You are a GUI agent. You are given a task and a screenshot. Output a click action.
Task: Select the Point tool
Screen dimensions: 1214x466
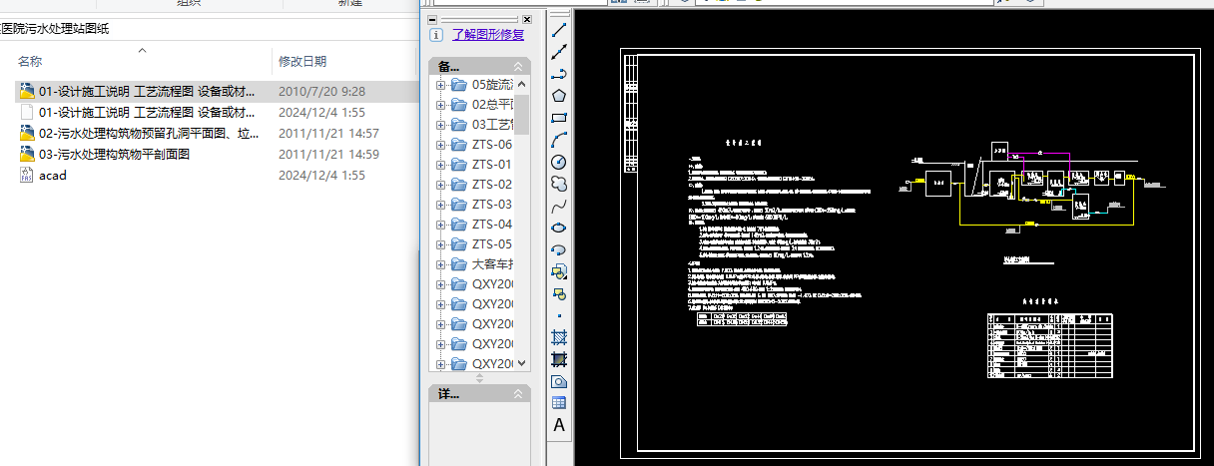(559, 315)
